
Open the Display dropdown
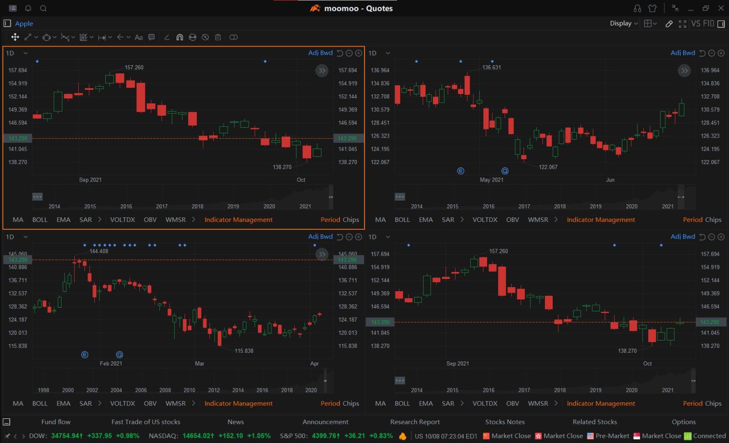pyautogui.click(x=624, y=23)
